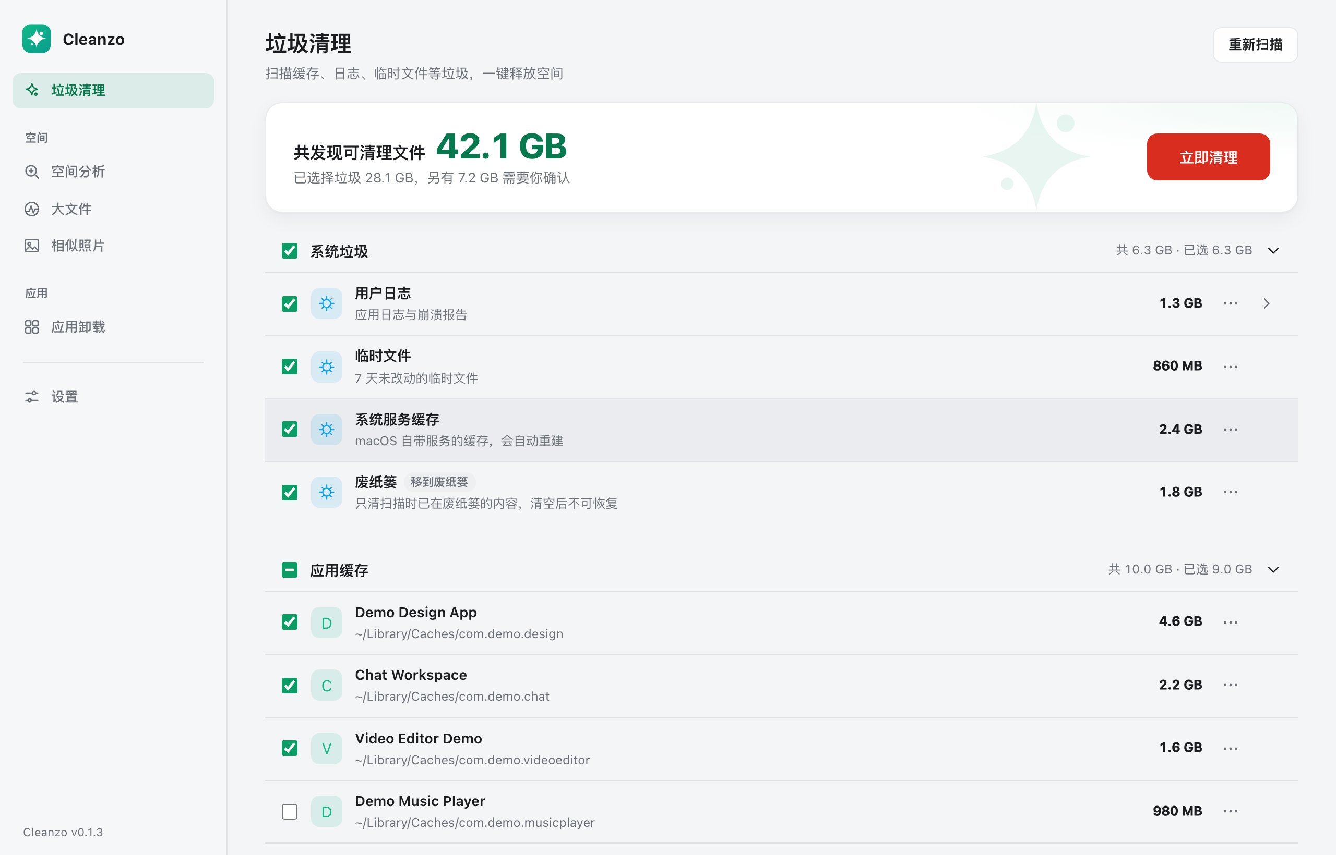Open more options for 系统服务缓存
This screenshot has width=1336, height=855.
[1231, 429]
